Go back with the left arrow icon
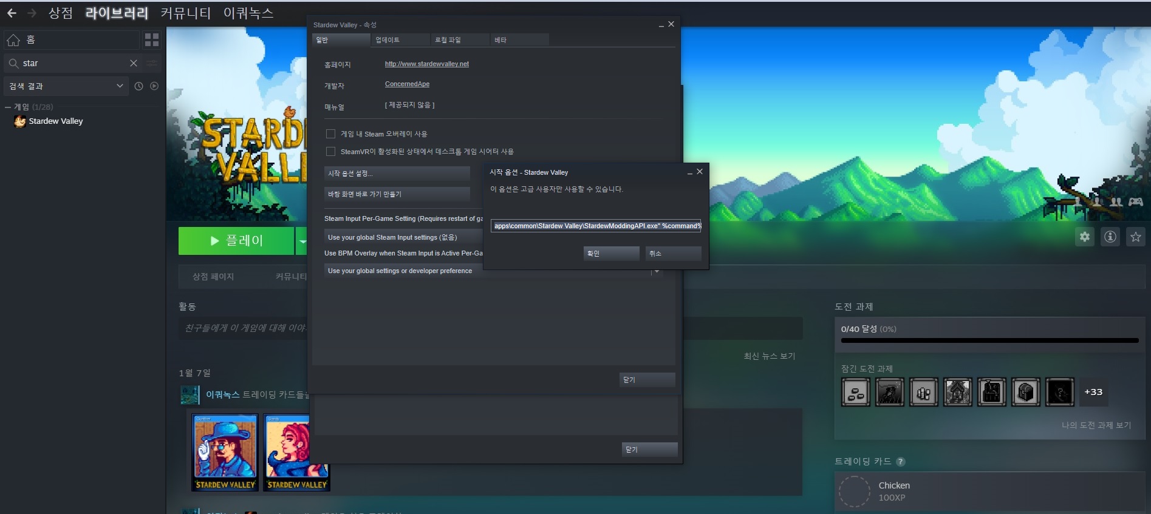 (12, 13)
